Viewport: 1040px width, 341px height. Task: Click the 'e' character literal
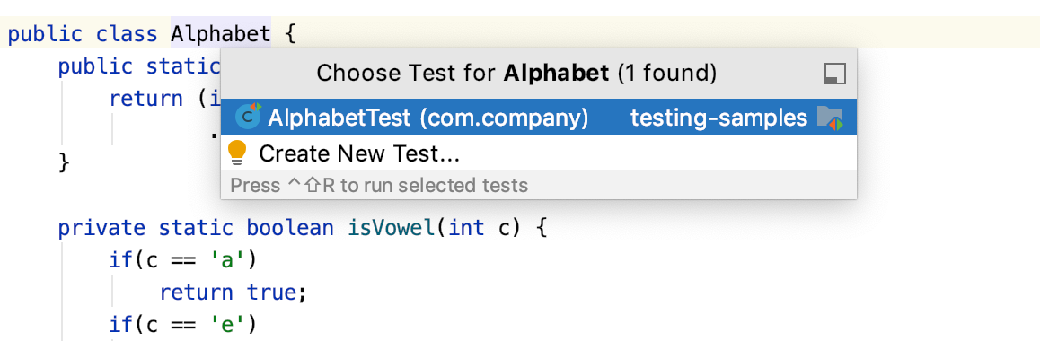[228, 324]
